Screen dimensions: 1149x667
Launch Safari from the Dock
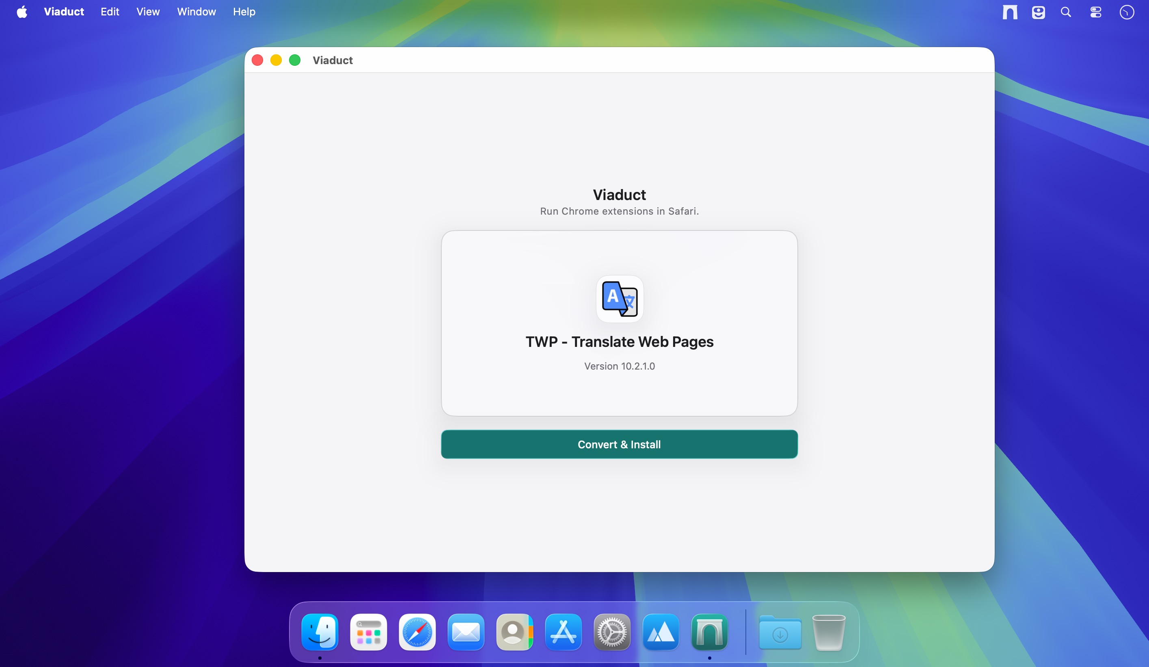point(417,632)
